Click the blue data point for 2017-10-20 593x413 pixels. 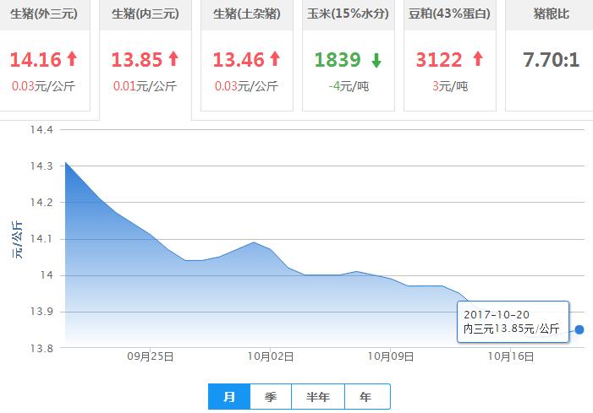tap(579, 329)
